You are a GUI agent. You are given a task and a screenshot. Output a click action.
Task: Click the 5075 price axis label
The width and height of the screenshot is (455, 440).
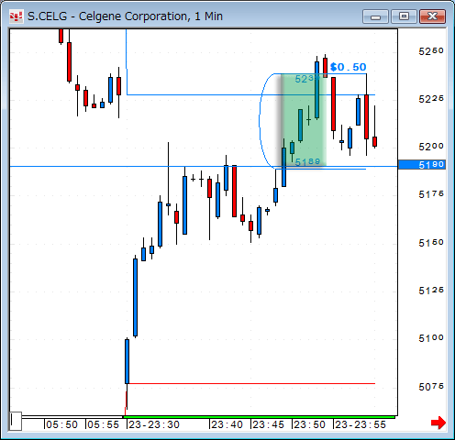[431, 387]
